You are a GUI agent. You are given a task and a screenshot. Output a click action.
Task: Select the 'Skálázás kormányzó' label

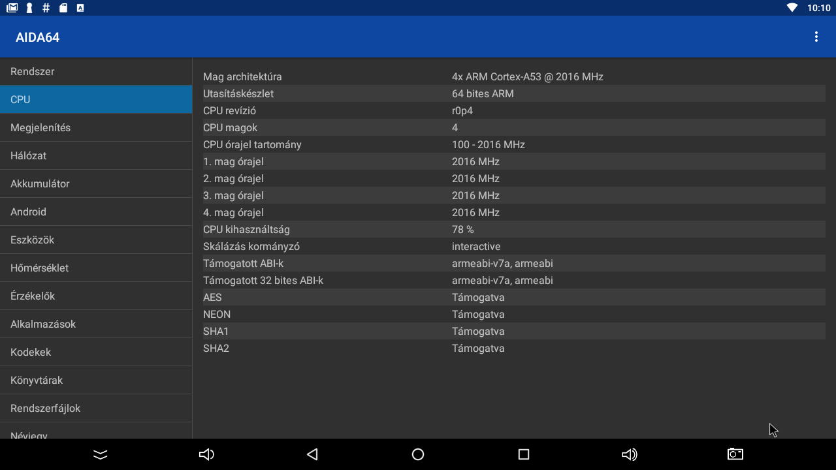point(251,246)
